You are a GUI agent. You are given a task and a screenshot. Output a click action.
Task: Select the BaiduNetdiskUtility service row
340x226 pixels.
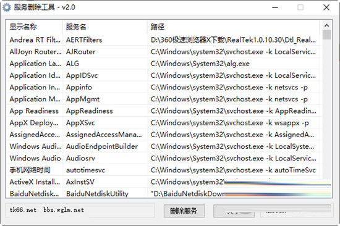(163, 193)
